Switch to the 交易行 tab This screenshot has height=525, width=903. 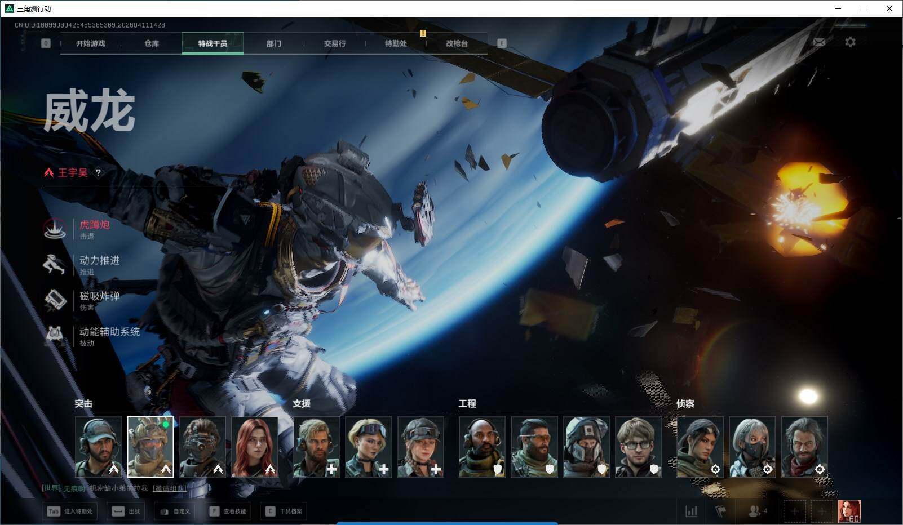(x=335, y=43)
